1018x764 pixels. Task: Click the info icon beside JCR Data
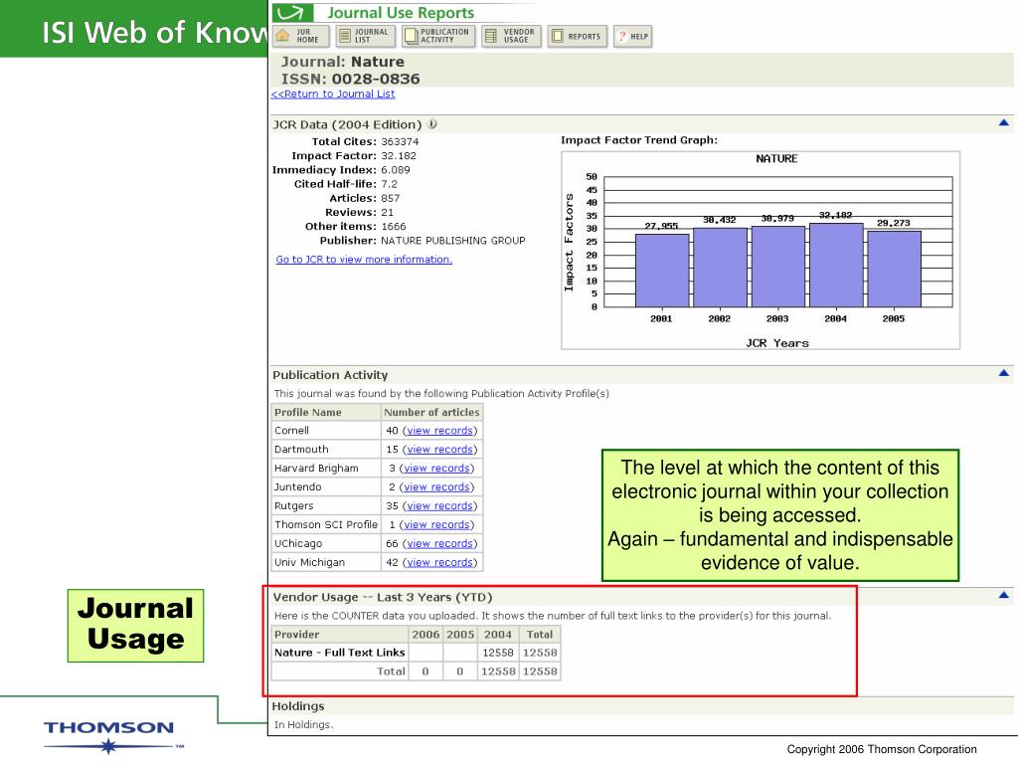pyautogui.click(x=432, y=123)
